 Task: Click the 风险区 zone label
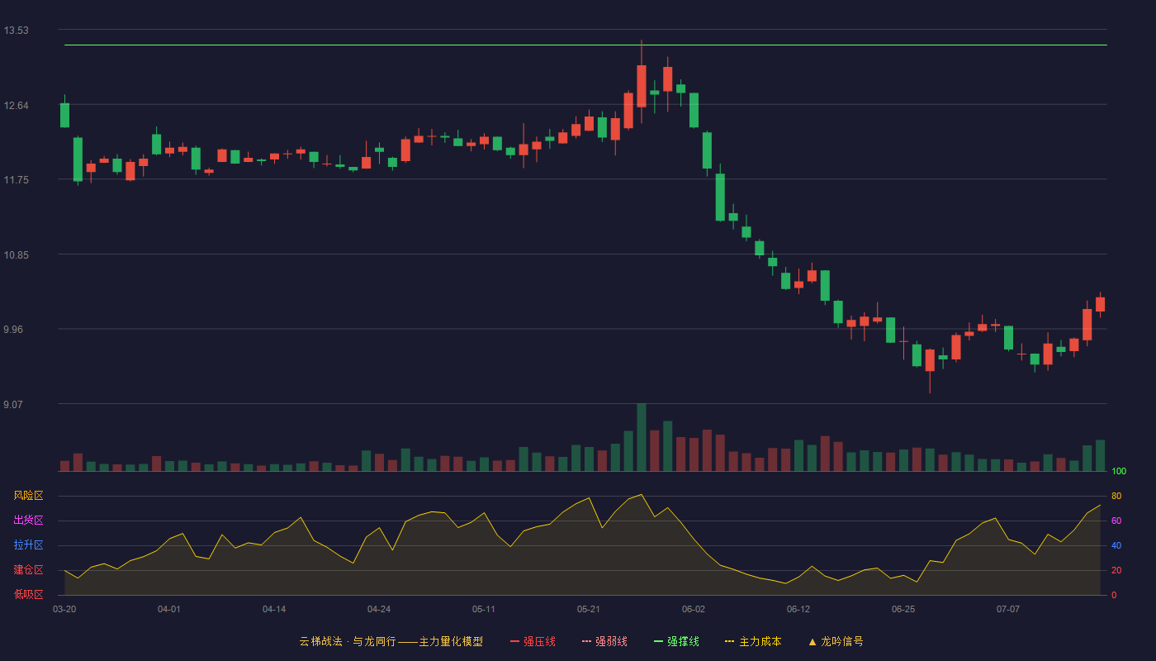29,496
